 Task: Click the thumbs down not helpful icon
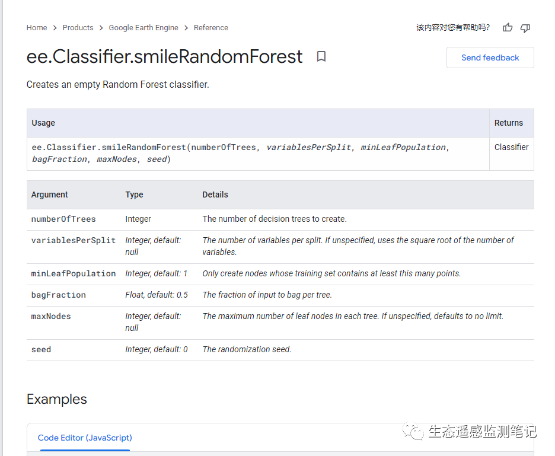(525, 28)
